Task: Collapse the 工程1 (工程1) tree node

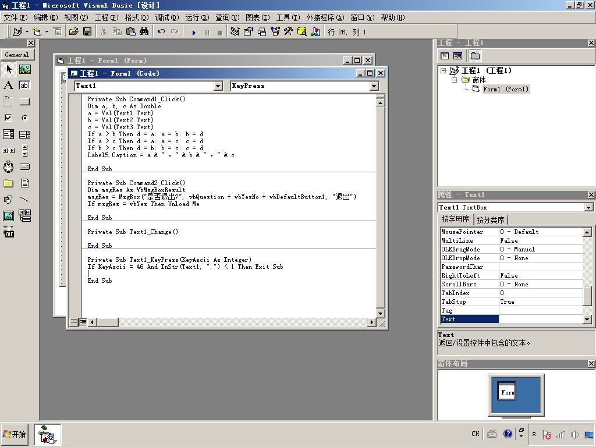Action: point(443,70)
